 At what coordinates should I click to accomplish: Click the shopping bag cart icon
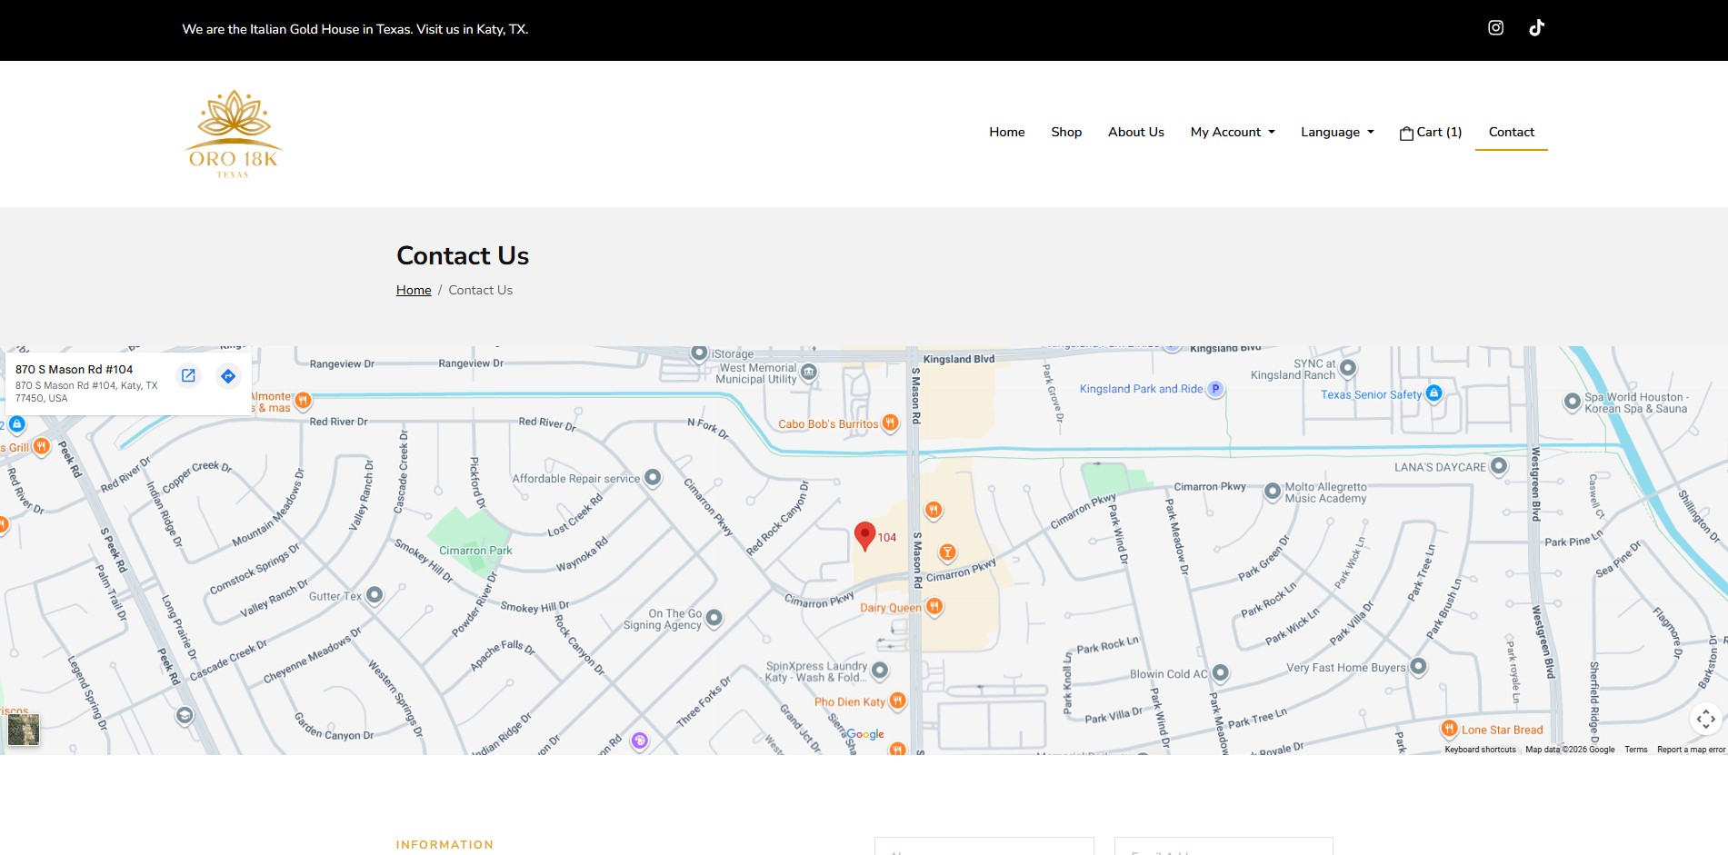1406,133
